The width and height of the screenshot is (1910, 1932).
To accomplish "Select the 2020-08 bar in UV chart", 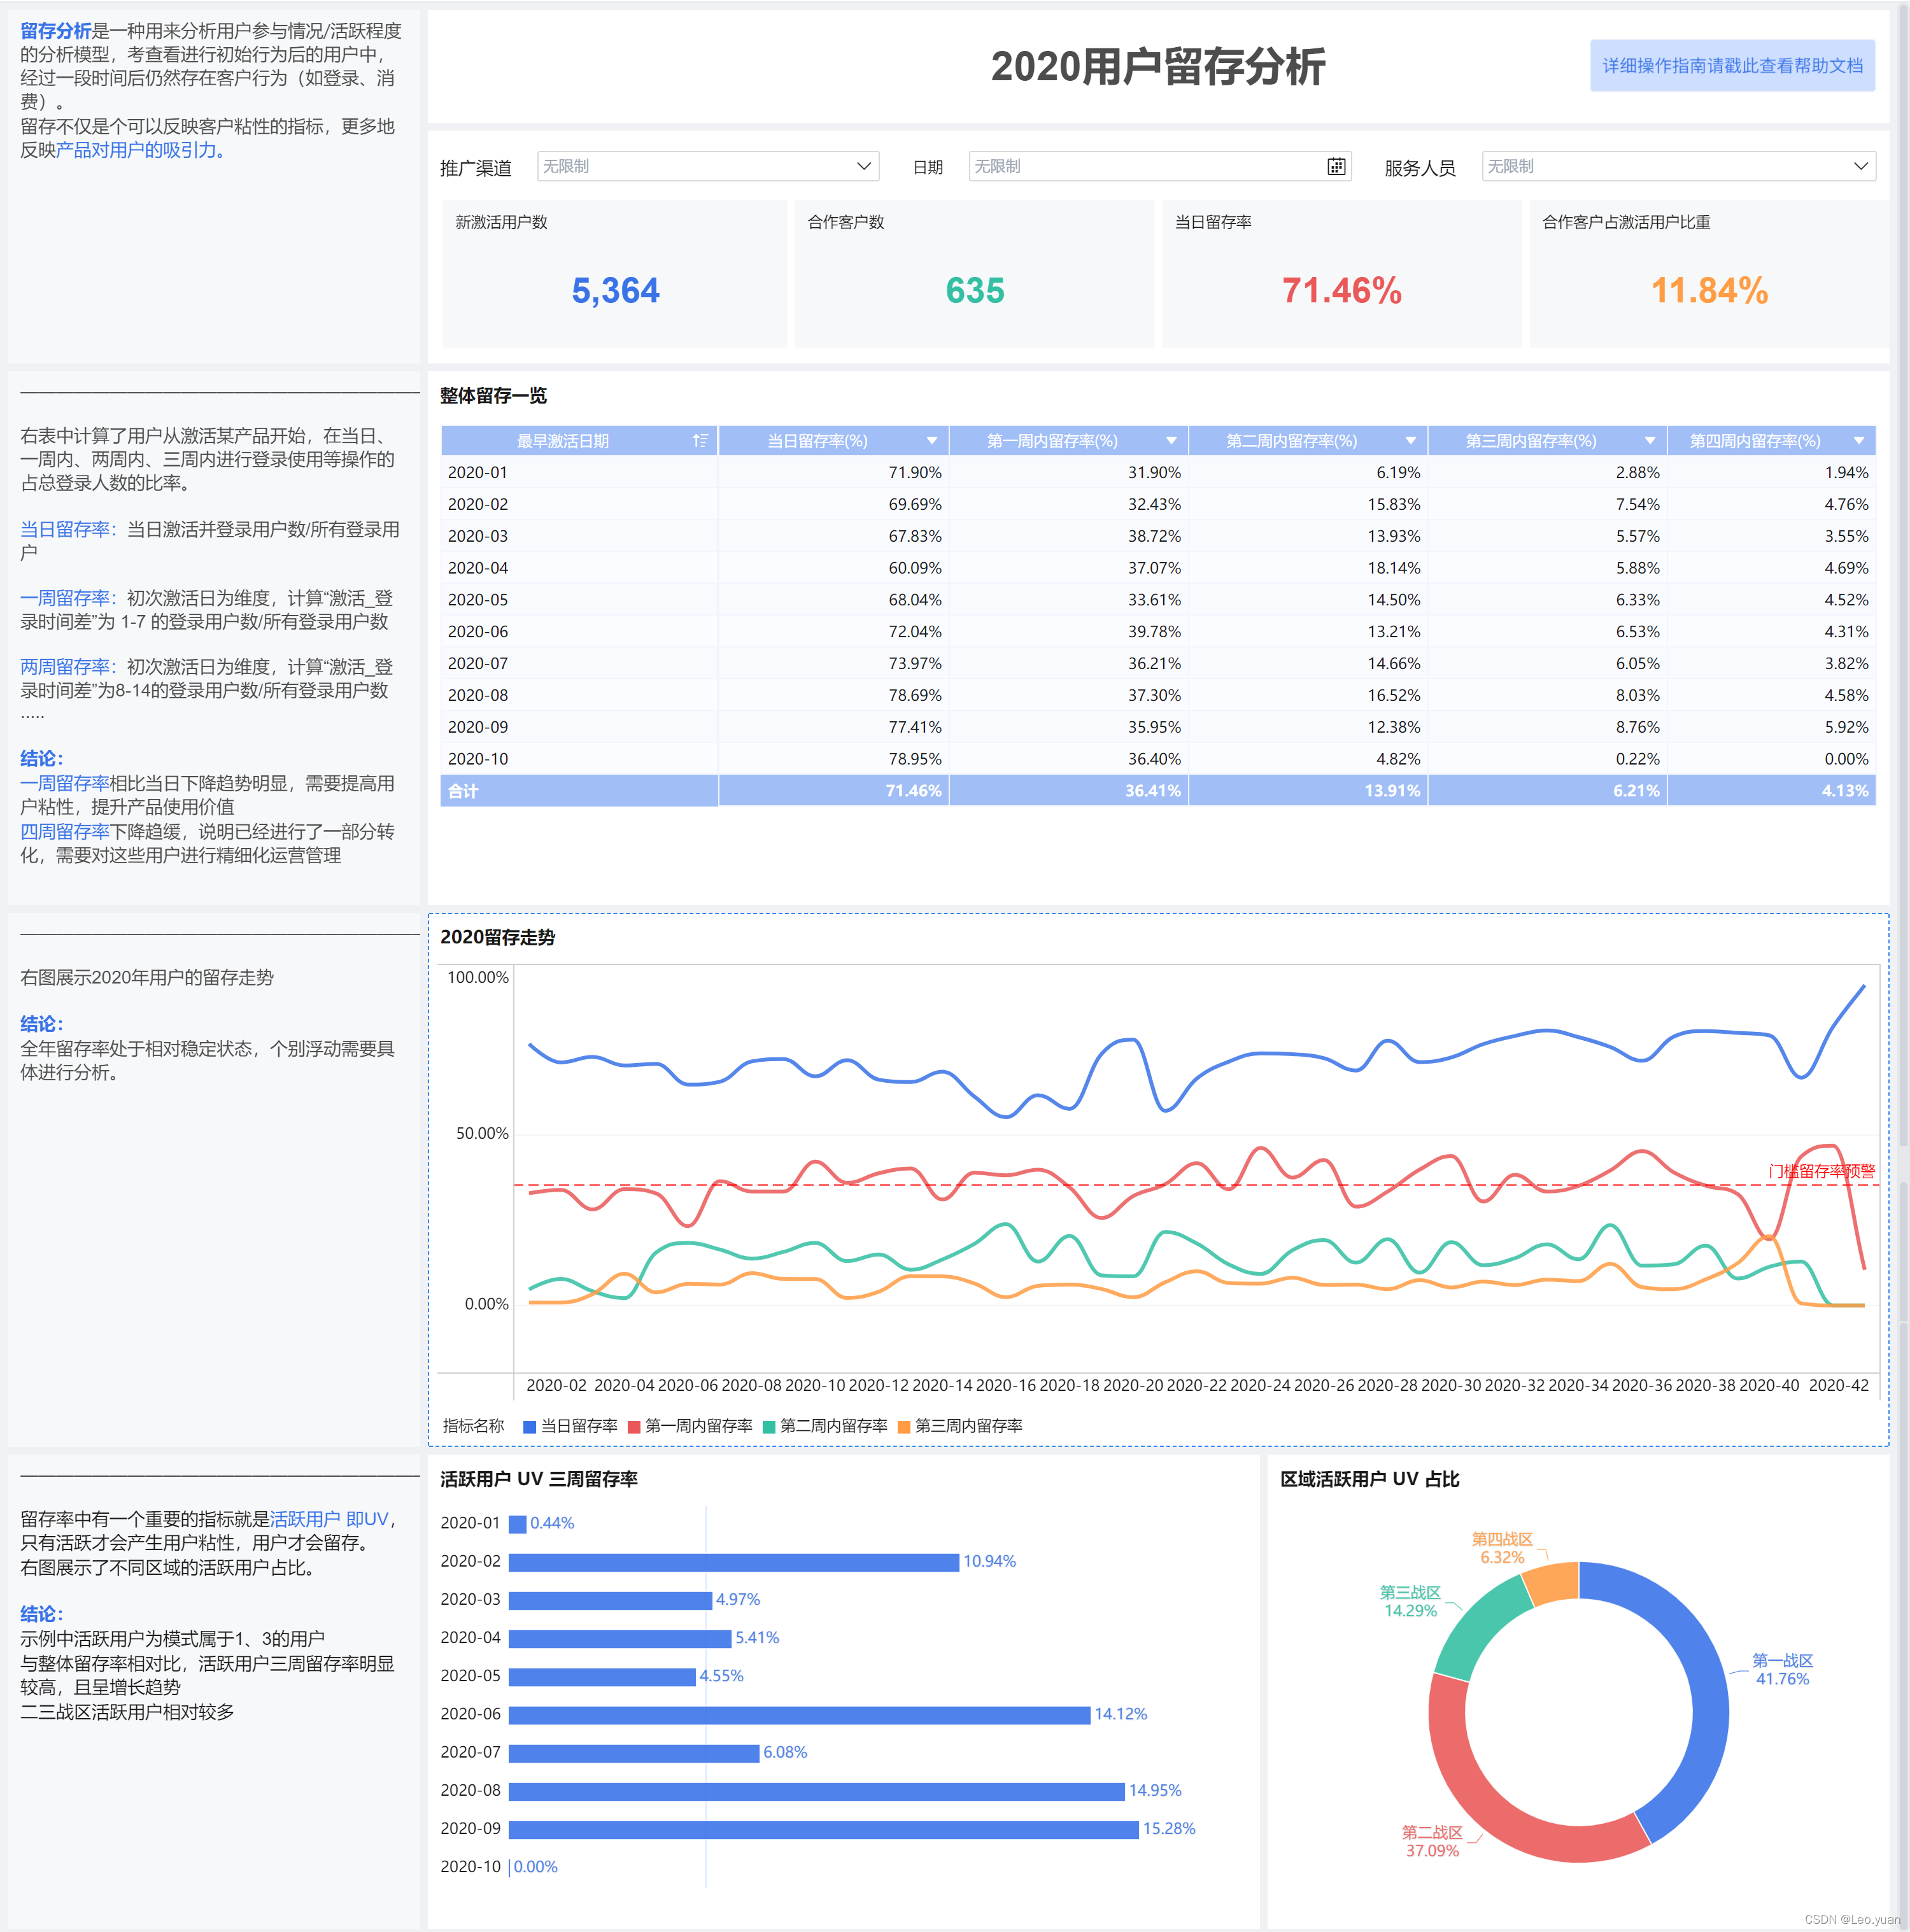I will pos(816,1791).
